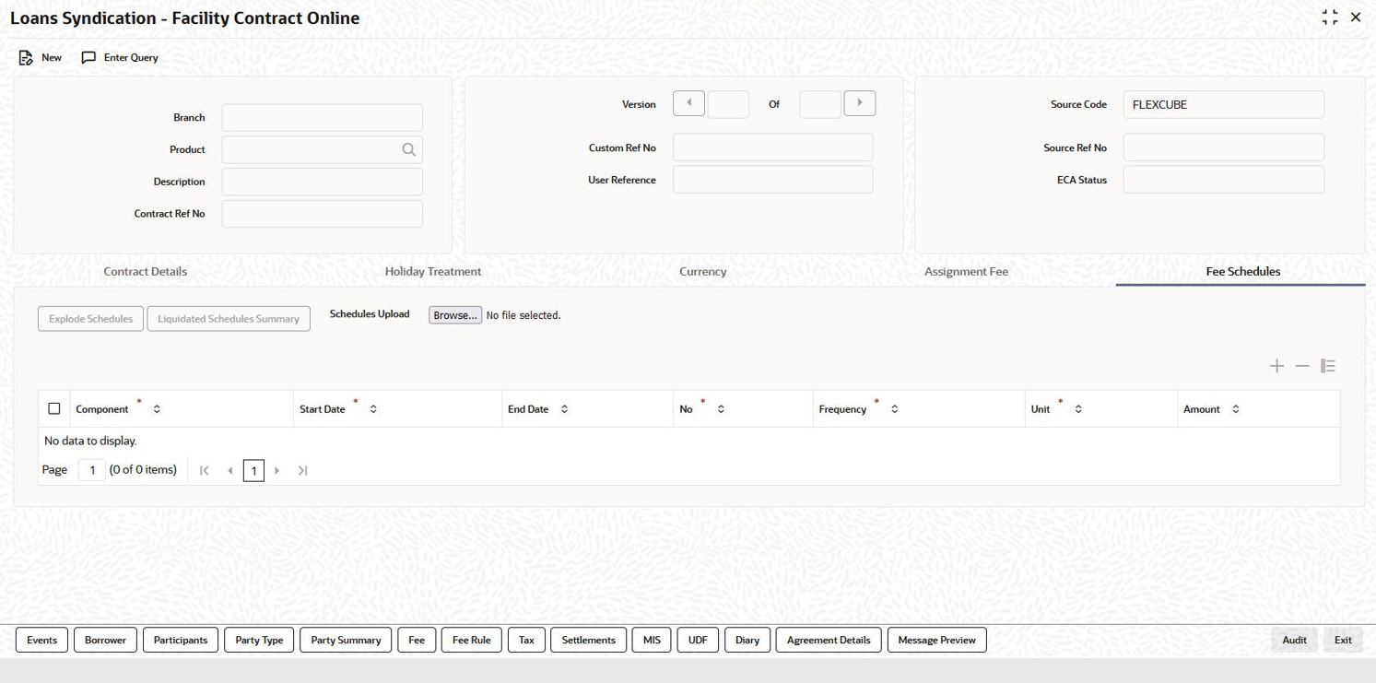Open the Borrower subscreen
The height and width of the screenshot is (683, 1376).
click(x=105, y=640)
